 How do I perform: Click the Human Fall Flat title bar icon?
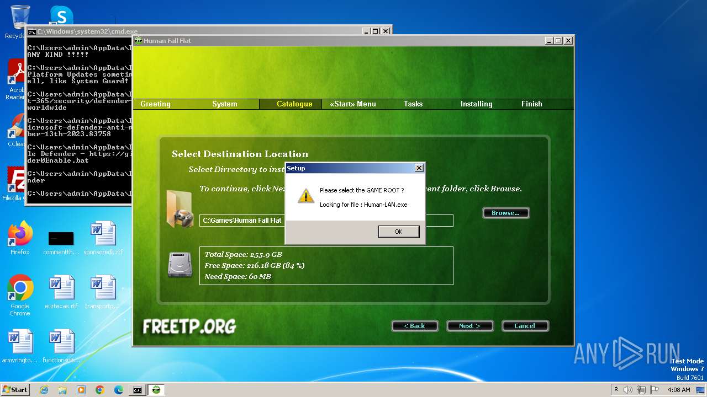pyautogui.click(x=139, y=41)
